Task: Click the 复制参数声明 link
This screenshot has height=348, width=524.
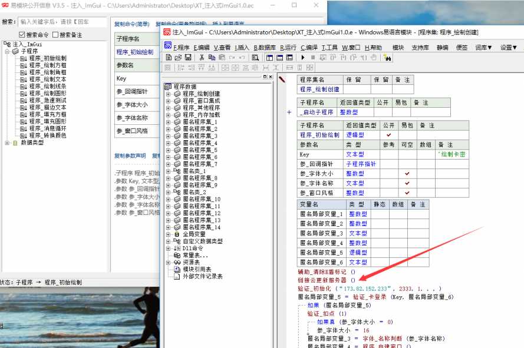Action: click(130, 155)
